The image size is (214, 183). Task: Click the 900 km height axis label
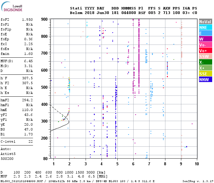coord(44,19)
